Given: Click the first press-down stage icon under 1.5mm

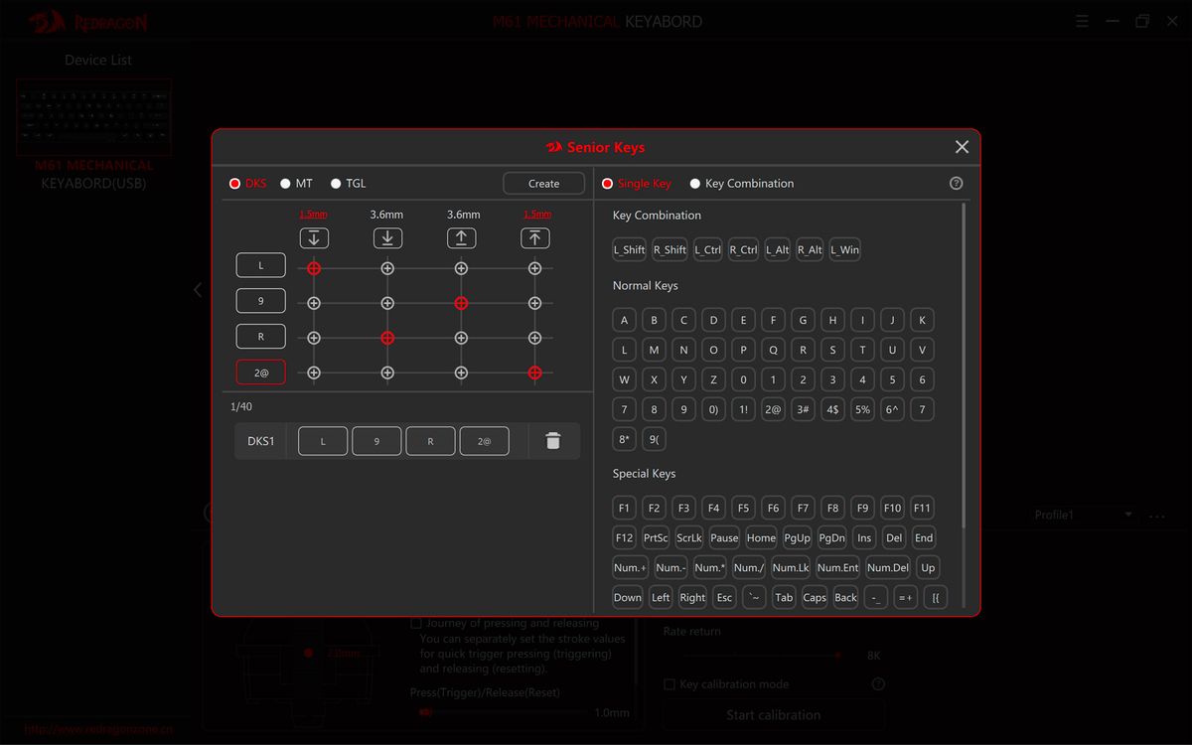Looking at the screenshot, I should (314, 238).
